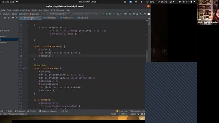Viewport: 219px width, 123px height.
Task: Open the Tools menu
Action: click(47, 10)
